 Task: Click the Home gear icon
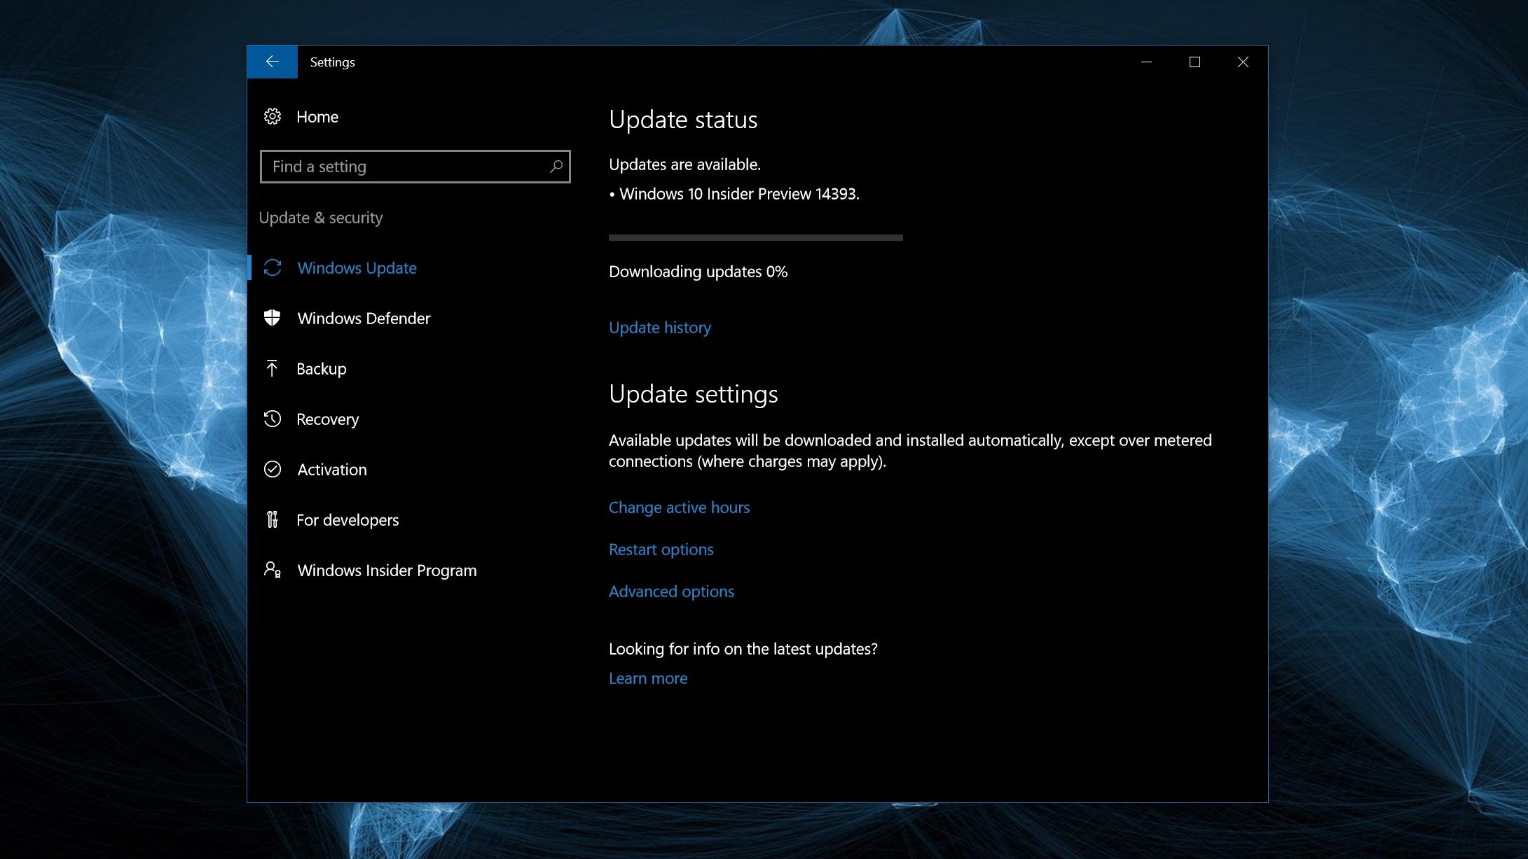point(273,116)
